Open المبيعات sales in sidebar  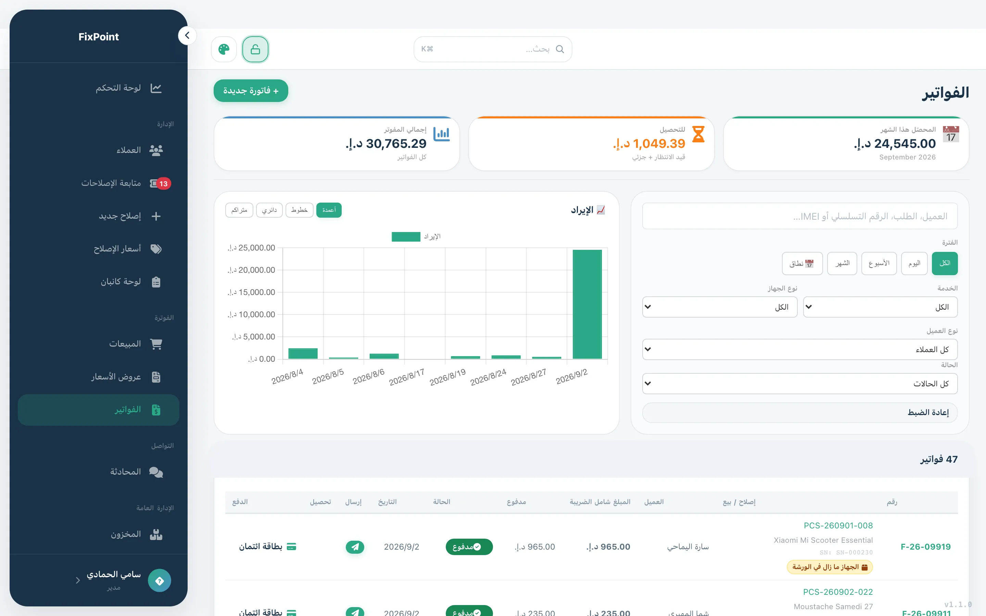pyautogui.click(x=99, y=344)
